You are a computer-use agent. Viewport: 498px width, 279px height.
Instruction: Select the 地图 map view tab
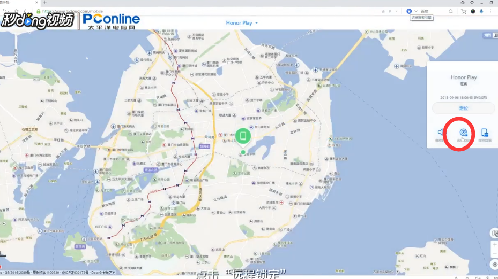(x=487, y=35)
